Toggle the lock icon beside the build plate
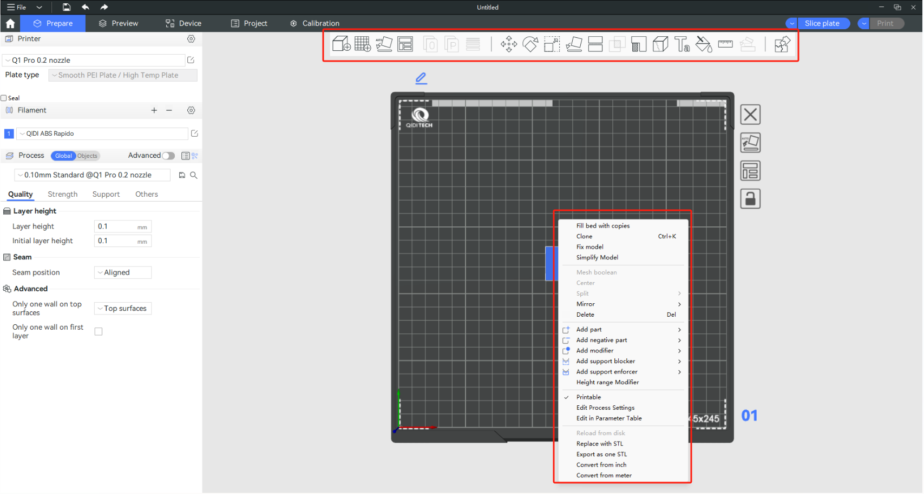This screenshot has height=494, width=924. pyautogui.click(x=750, y=198)
